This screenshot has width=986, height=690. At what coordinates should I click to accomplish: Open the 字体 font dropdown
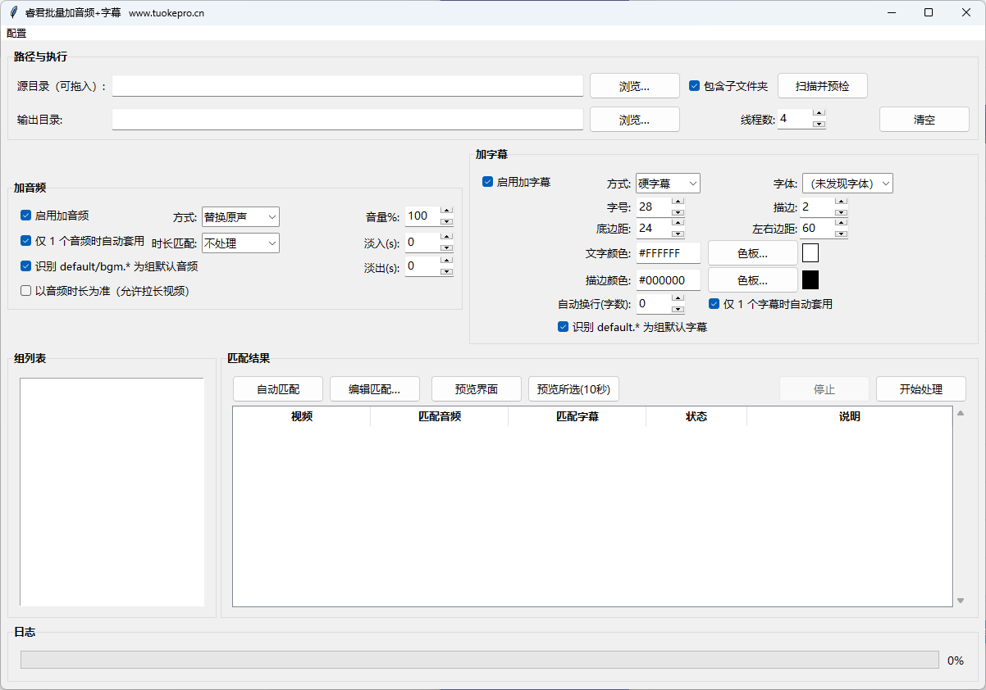(x=847, y=184)
